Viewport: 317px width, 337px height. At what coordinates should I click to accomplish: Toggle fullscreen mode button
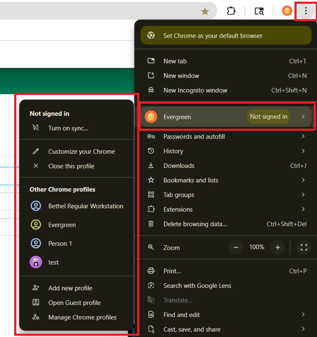[304, 247]
